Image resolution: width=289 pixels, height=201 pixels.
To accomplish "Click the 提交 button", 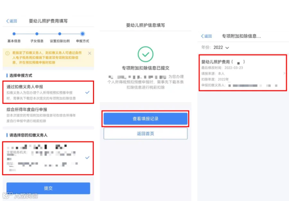I will pyautogui.click(x=48, y=188).
